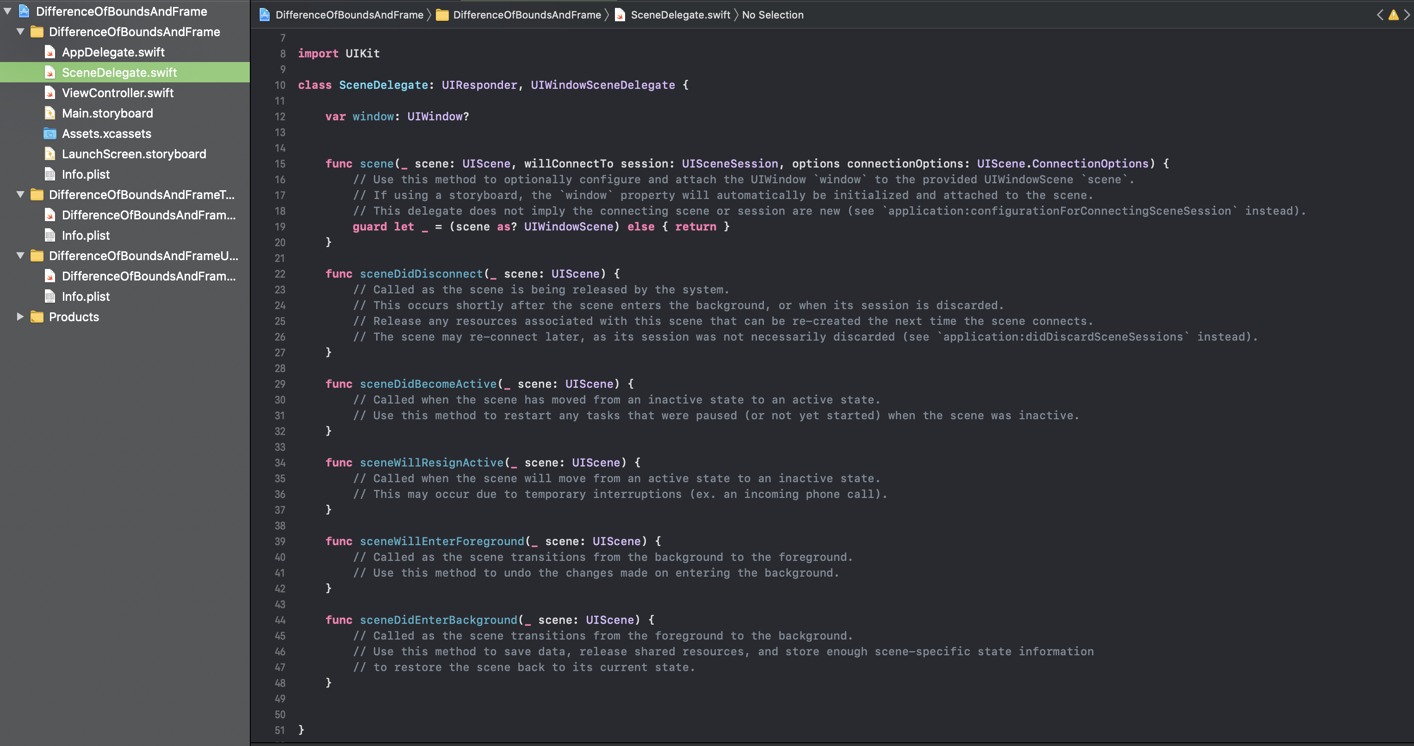Click the Assets.xcassets catalog icon
The height and width of the screenshot is (746, 1414).
[50, 133]
